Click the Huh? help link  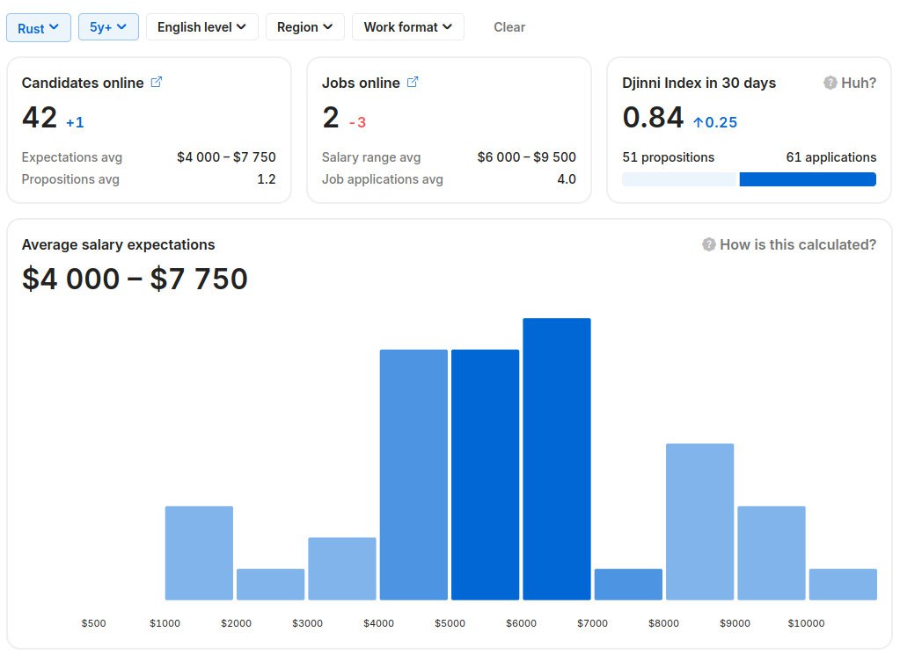click(x=859, y=83)
